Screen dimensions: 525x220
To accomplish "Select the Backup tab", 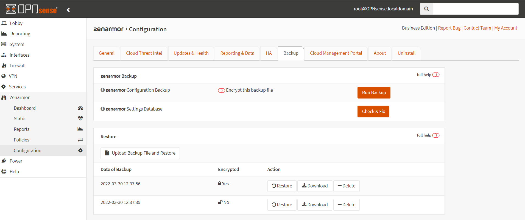I will [291, 53].
